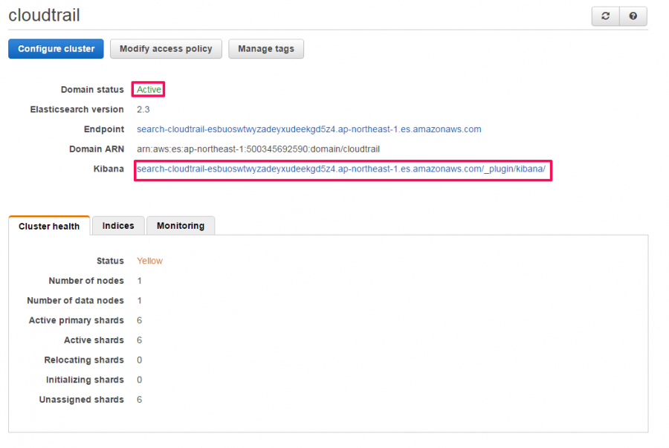
Task: Switch to the Monitoring tab
Action: pyautogui.click(x=181, y=226)
